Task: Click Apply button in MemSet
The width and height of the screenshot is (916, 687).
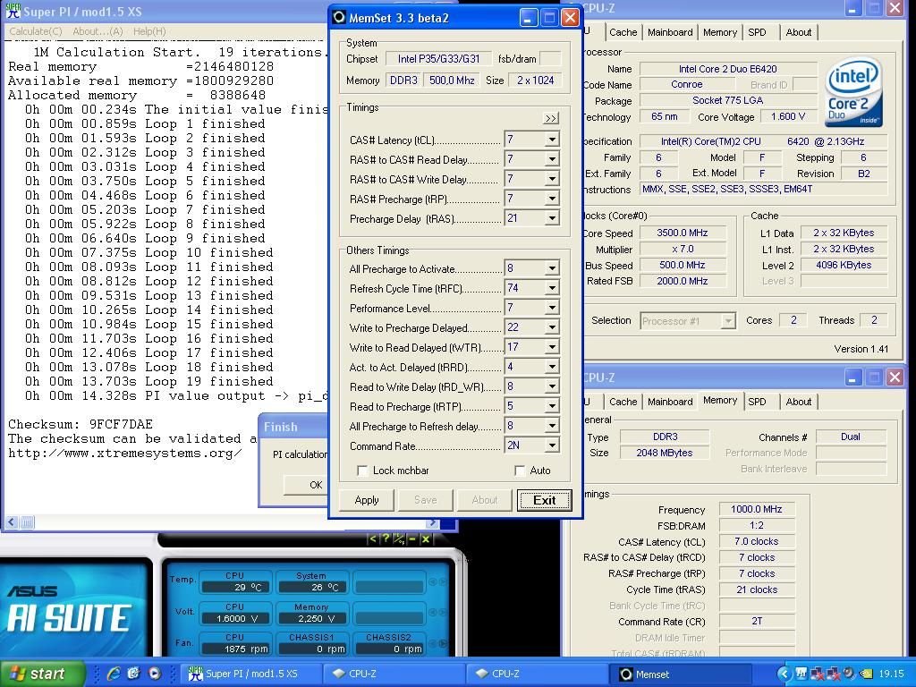Action: pyautogui.click(x=367, y=500)
